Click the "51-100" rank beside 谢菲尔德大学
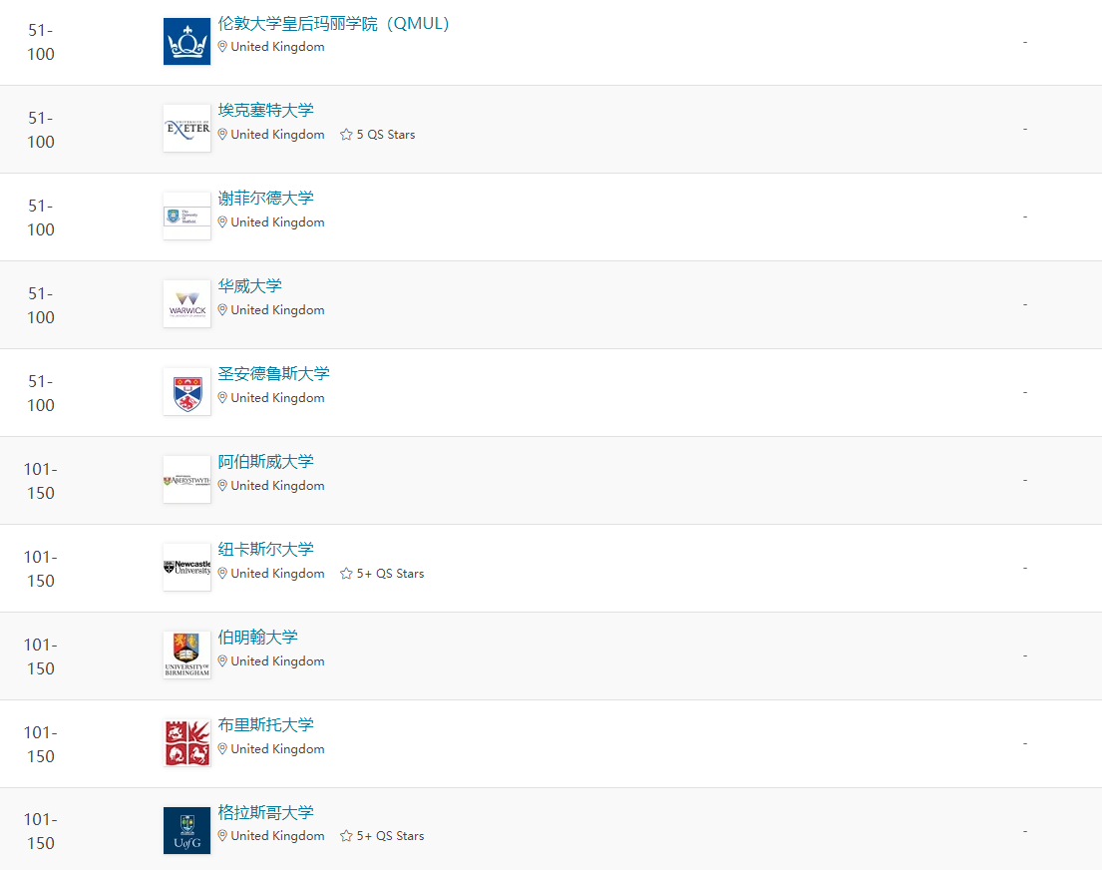Viewport: 1102px width, 870px height. (x=41, y=218)
